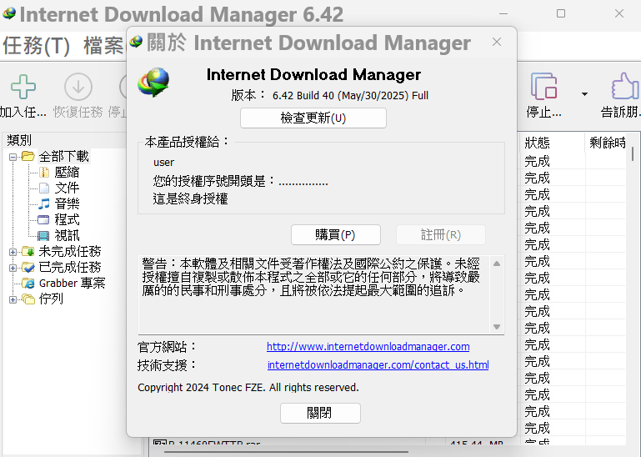Click the warning text scroll up arrow
This screenshot has width=641, height=457.
pyautogui.click(x=497, y=264)
